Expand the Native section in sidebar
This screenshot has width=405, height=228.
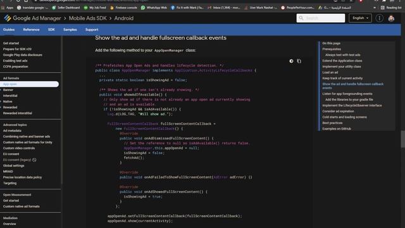point(1,101)
